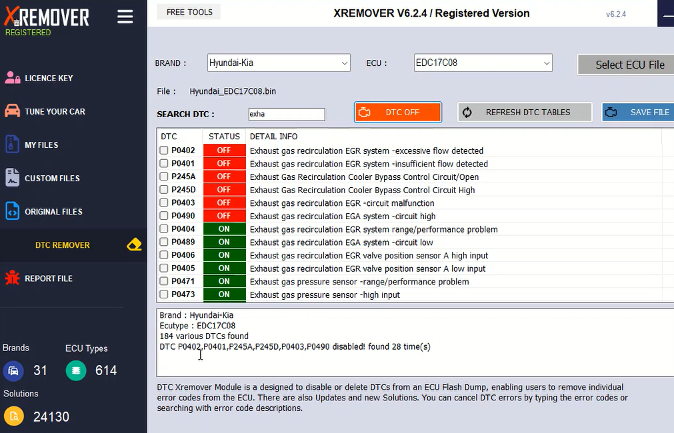Tick the P245A checkbox

click(x=164, y=177)
